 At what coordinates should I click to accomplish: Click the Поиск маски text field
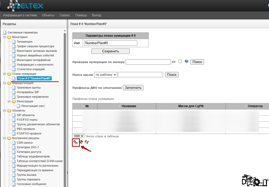[x=140, y=74]
